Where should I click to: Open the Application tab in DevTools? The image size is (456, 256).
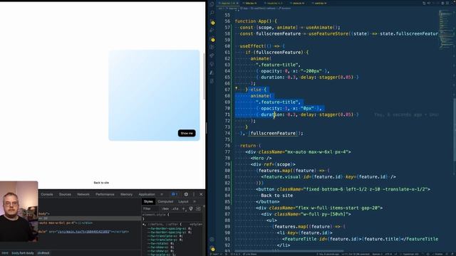pos(147,194)
